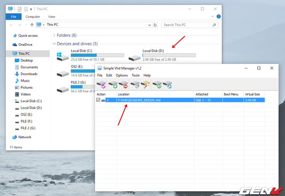This screenshot has width=285, height=196.
Task: Click the This PC address bar path
Action: tap(53, 24)
